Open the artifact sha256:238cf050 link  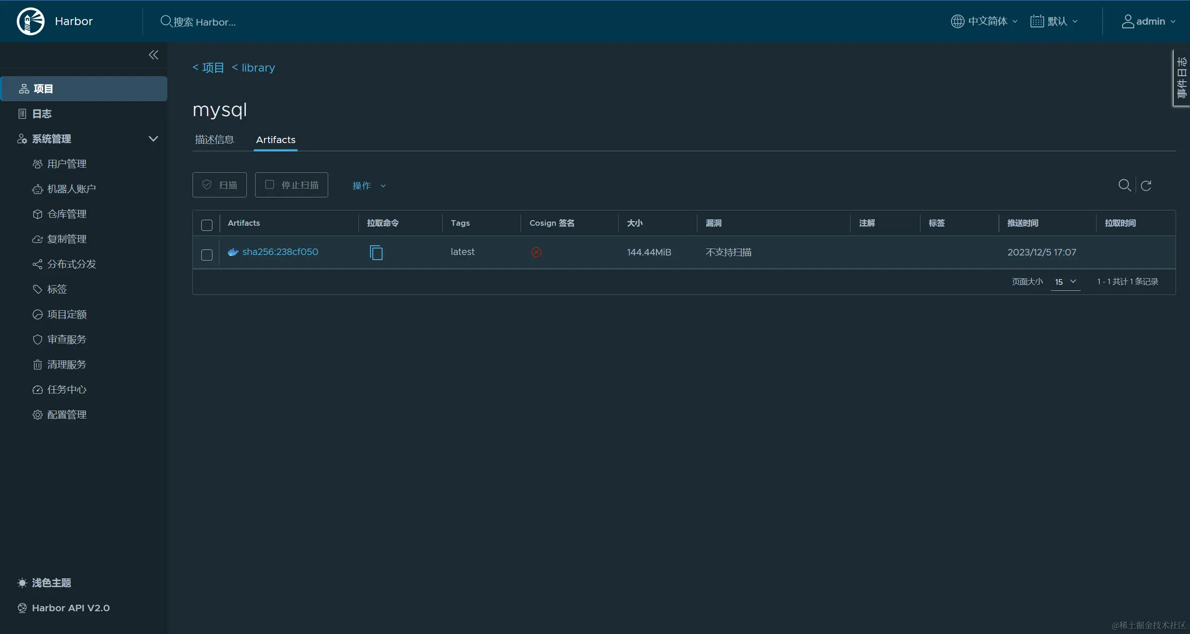pos(280,252)
